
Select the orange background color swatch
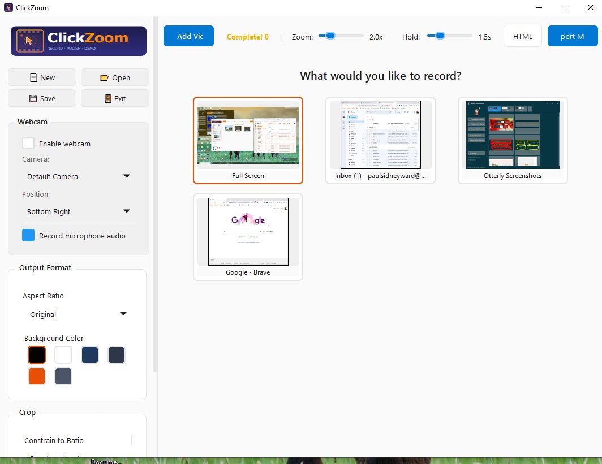pos(36,376)
